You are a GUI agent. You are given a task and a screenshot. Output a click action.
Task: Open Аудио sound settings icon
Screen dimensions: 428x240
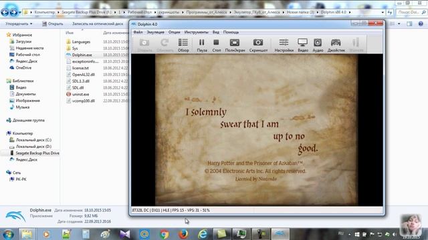pyautogui.click(x=318, y=45)
